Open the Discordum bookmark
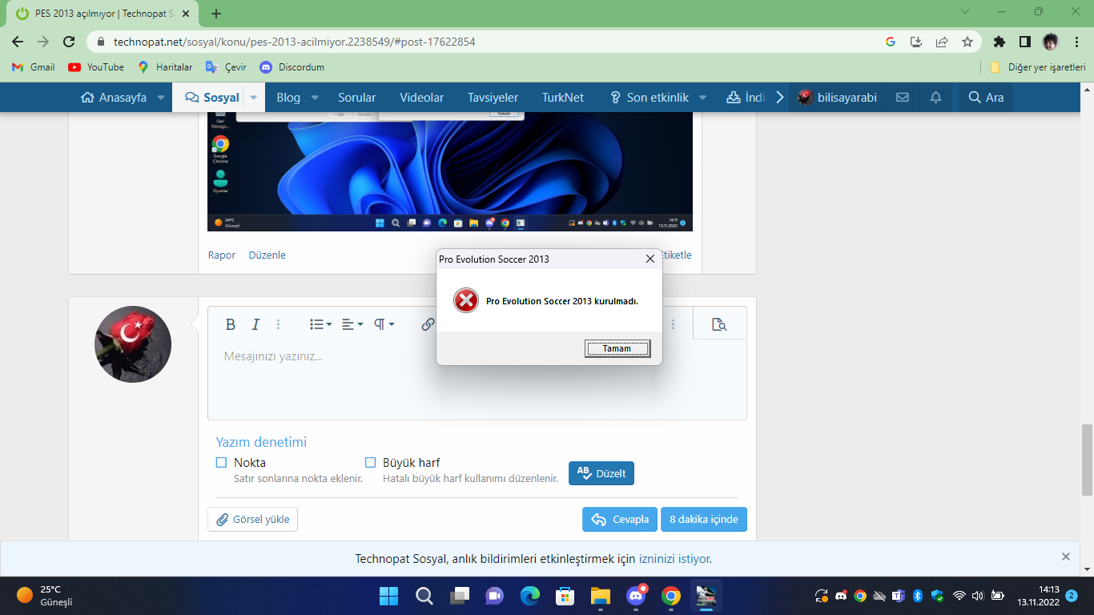This screenshot has height=615, width=1094. (292, 67)
